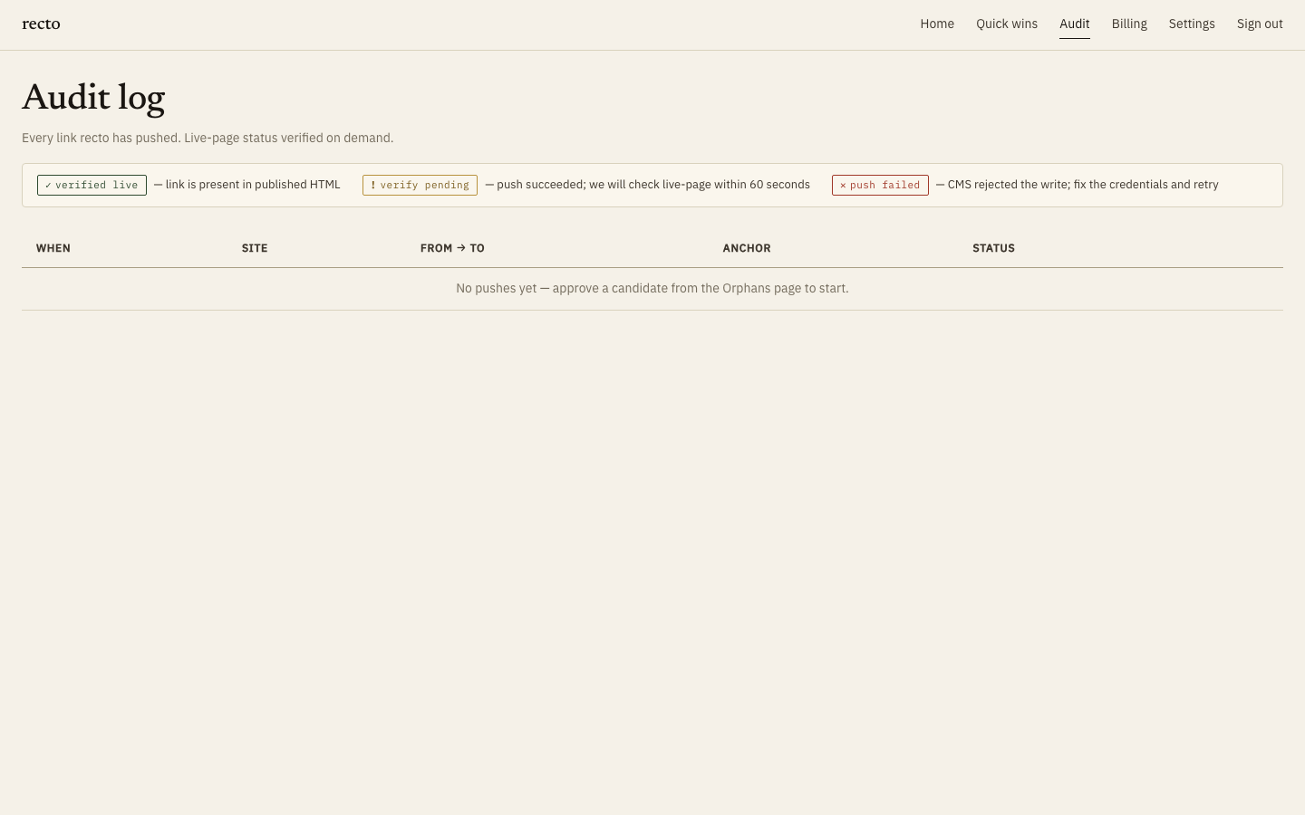Go to the Home page
Viewport: 1305px width, 815px height.
point(937,24)
